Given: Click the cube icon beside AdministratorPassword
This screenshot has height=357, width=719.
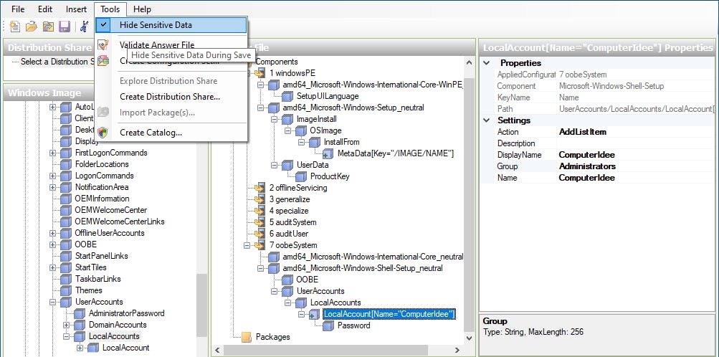Looking at the screenshot, I should click(80, 313).
